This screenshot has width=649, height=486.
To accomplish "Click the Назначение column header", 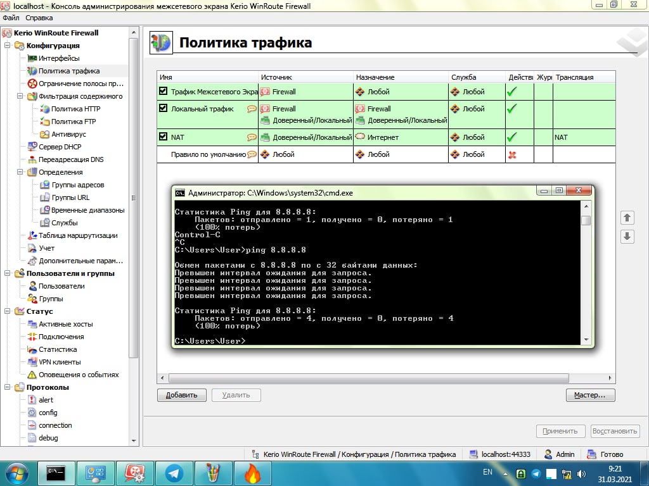I will click(401, 77).
